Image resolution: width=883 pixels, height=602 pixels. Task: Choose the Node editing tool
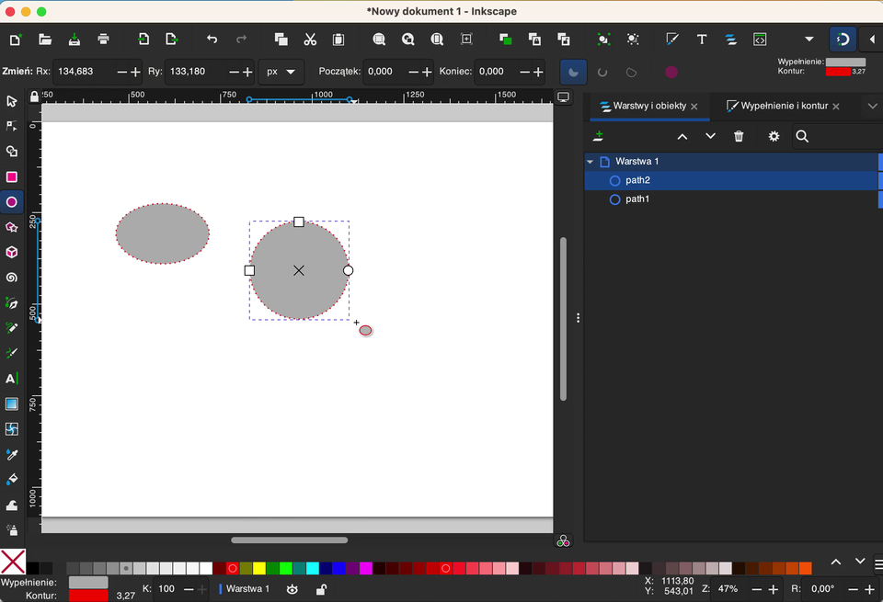(12, 127)
